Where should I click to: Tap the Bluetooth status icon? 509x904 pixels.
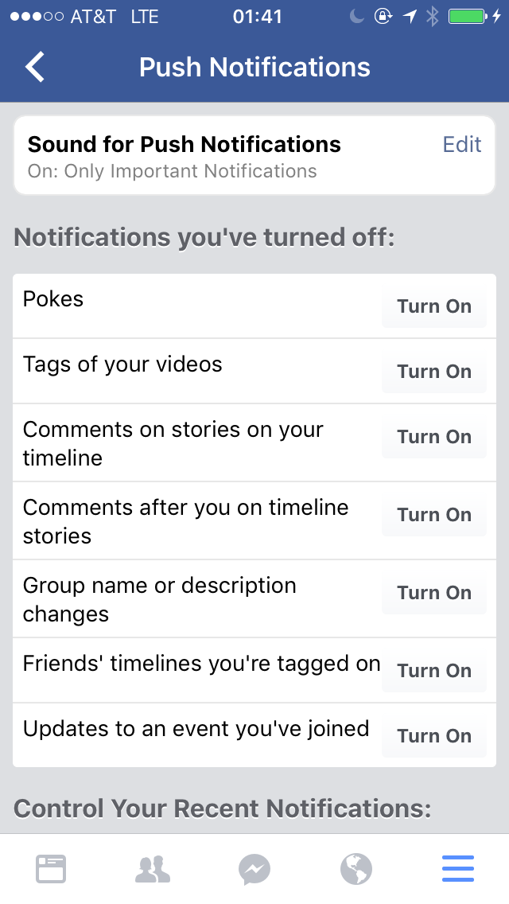pos(432,17)
